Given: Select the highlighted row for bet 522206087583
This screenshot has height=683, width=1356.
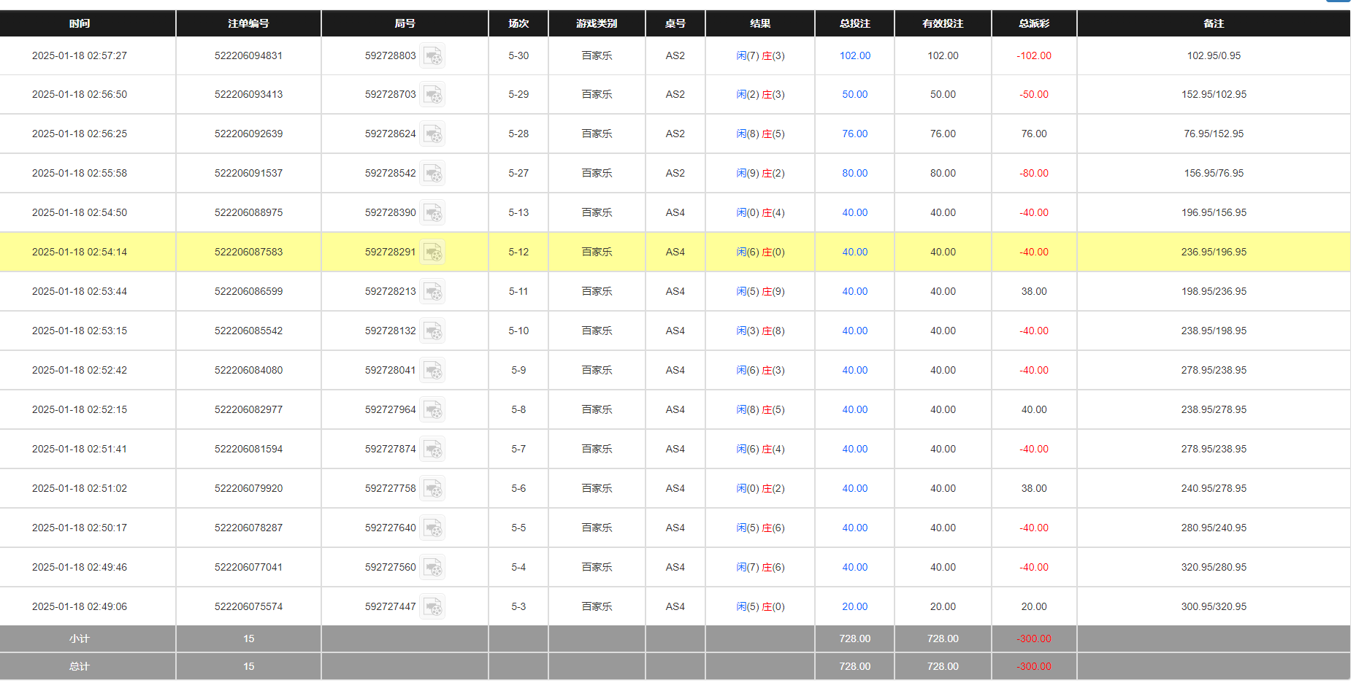Looking at the screenshot, I should [248, 252].
